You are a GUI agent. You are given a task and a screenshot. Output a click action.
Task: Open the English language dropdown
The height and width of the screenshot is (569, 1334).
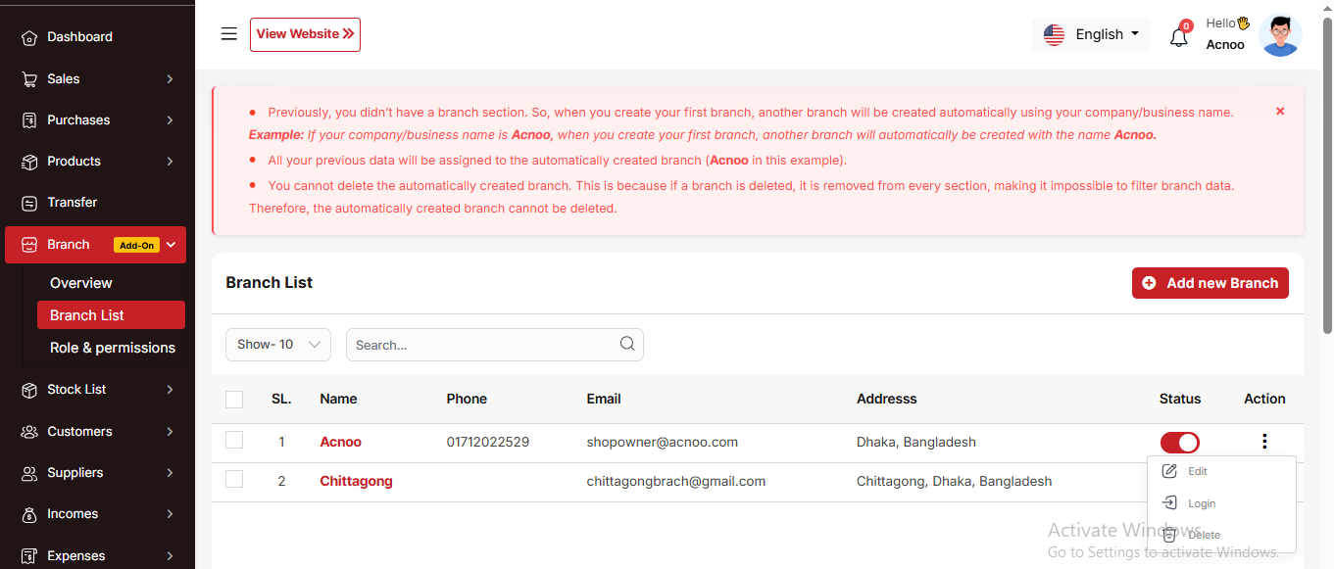click(x=1091, y=34)
